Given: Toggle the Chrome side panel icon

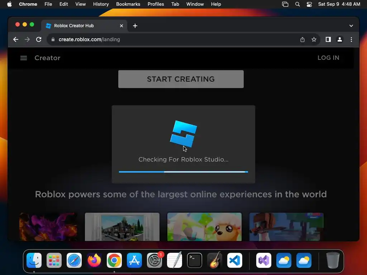Looking at the screenshot, I should pos(328,39).
